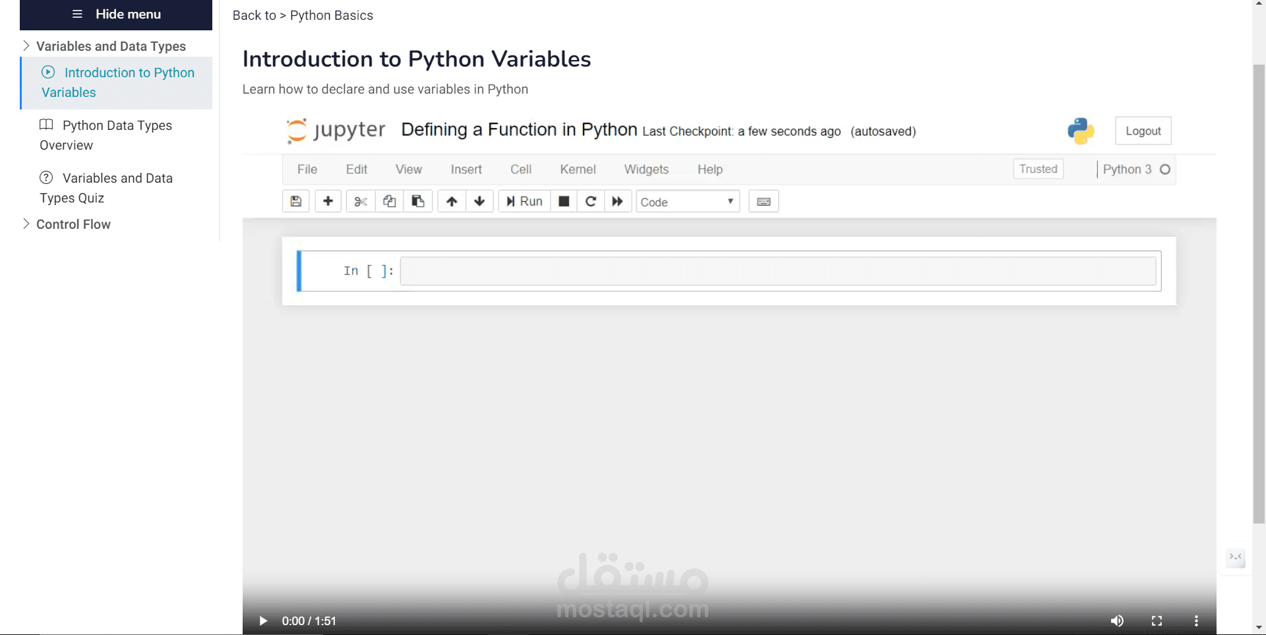
Task: Enter fullscreen video mode
Action: (x=1157, y=621)
